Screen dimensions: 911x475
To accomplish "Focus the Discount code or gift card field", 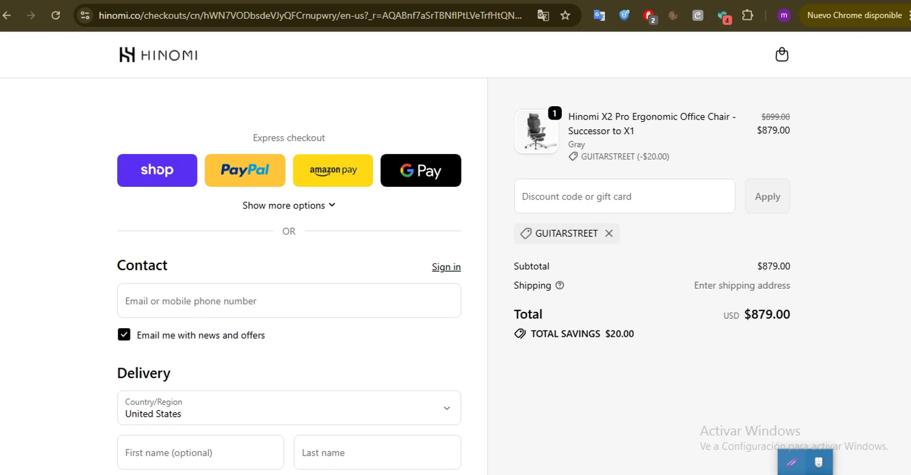I will tap(624, 196).
